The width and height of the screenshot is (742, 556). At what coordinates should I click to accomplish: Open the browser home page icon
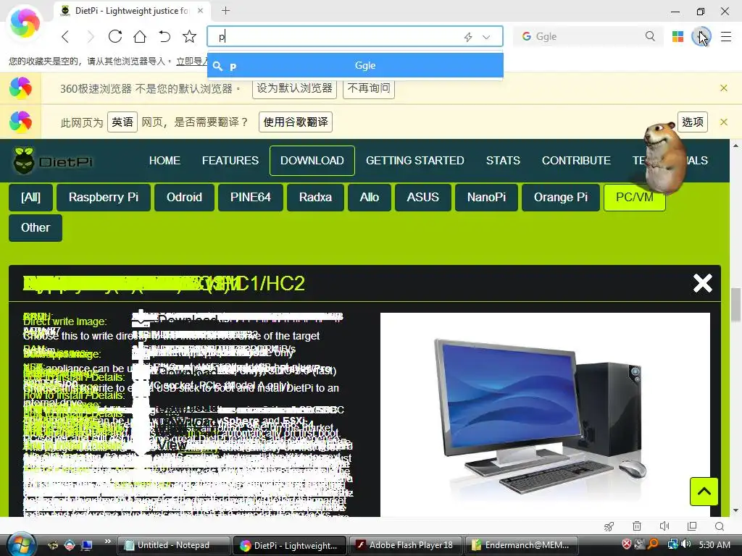pos(140,36)
